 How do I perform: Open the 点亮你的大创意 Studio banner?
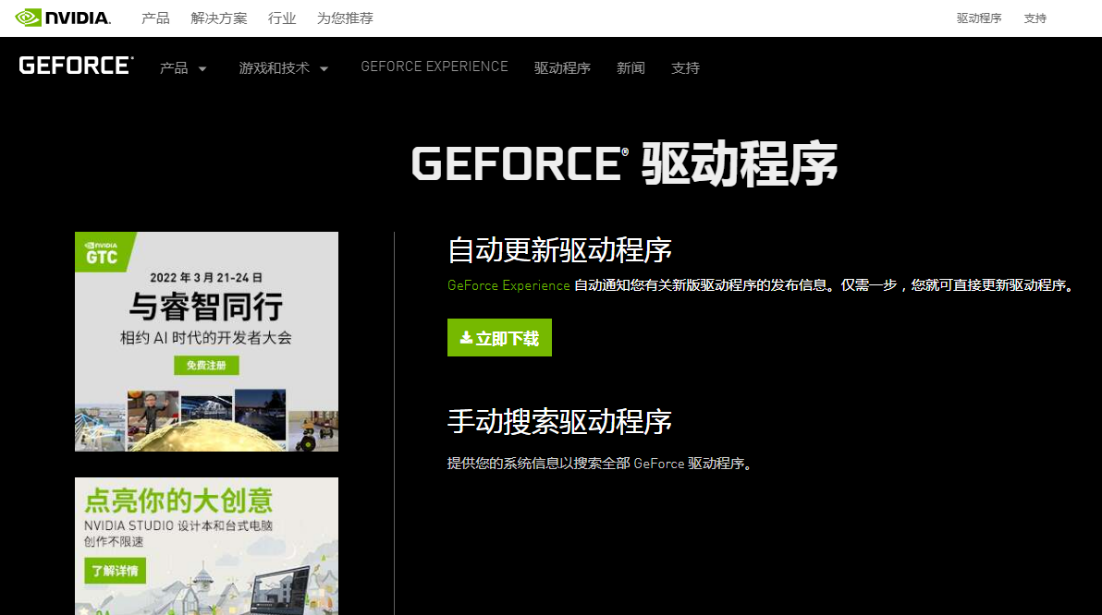point(207,546)
